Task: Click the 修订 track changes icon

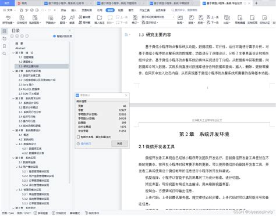Action: click(x=135, y=20)
